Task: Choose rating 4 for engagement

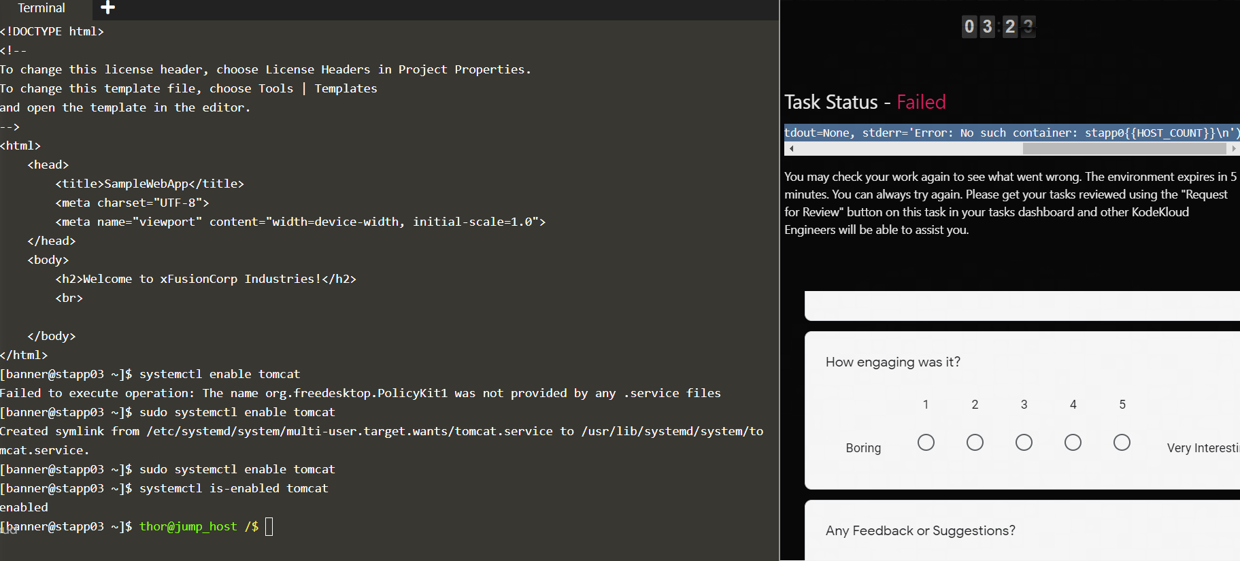Action: tap(1073, 443)
